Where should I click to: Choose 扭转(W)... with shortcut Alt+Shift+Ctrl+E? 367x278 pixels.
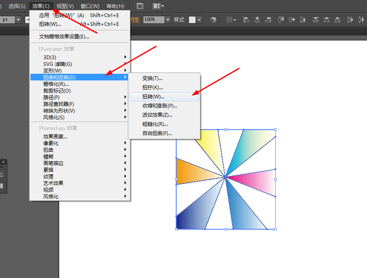pyautogui.click(x=80, y=24)
